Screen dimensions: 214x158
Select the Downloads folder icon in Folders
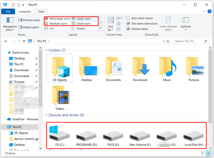140,68
